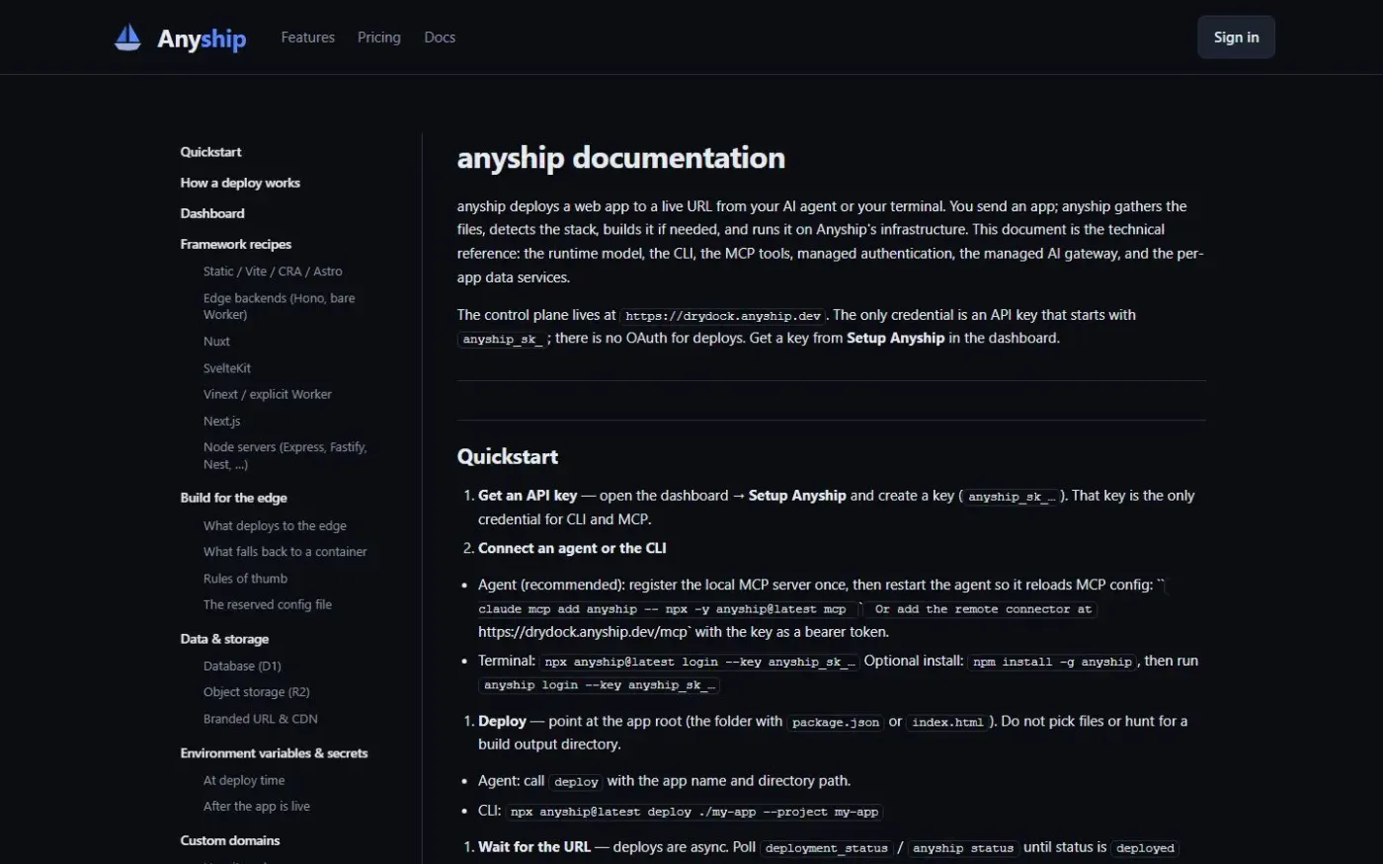
Task: Click the npx anyship@latest login command
Action: (700, 662)
